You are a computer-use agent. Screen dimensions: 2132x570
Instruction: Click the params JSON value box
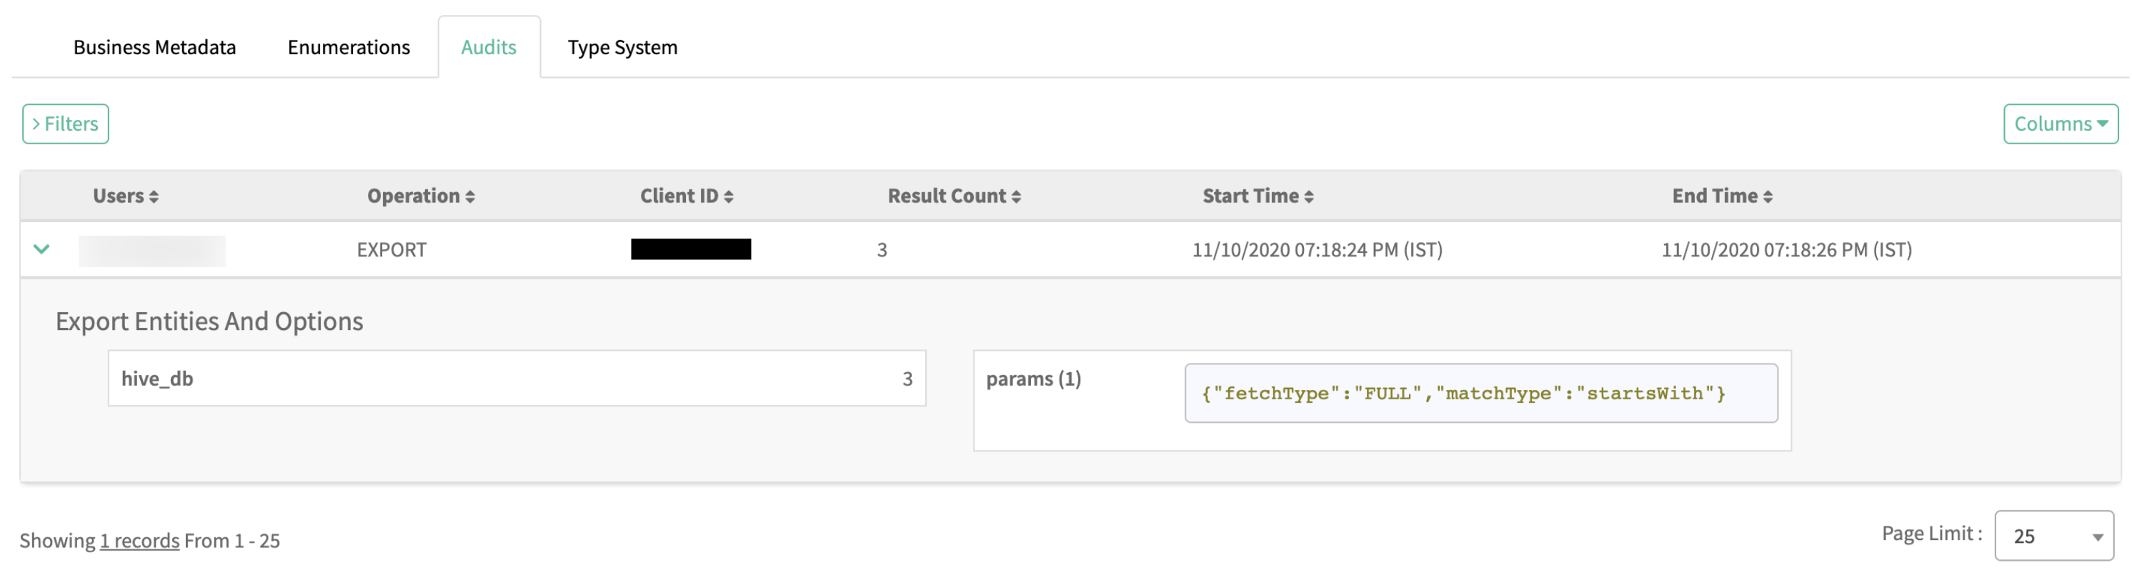[x=1480, y=394]
